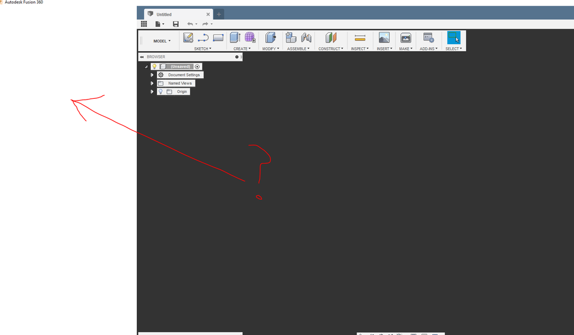Select the Joint assemble tool
The image size is (574, 335).
[x=306, y=37]
